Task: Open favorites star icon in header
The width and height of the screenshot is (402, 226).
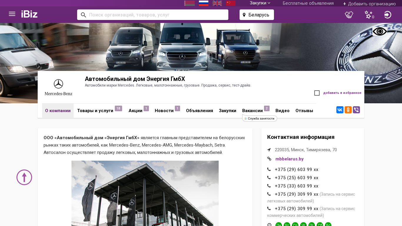Action: [x=369, y=15]
